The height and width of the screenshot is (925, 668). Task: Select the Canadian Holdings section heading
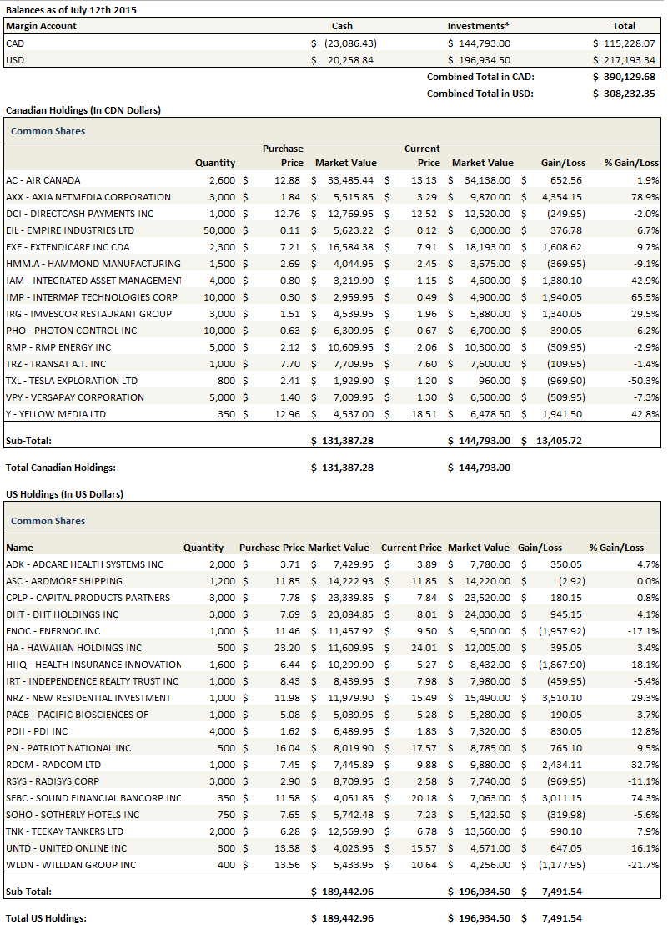83,110
